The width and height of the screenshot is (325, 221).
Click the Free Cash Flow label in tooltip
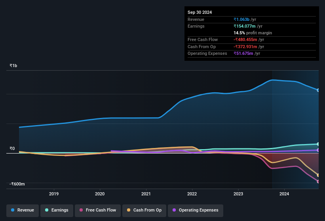[x=203, y=39]
